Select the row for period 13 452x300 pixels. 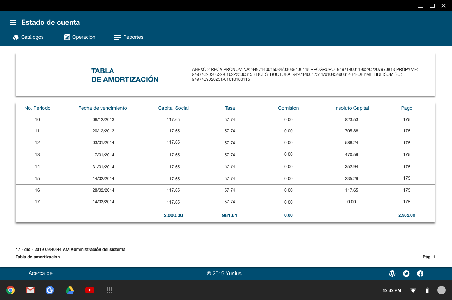(225, 155)
